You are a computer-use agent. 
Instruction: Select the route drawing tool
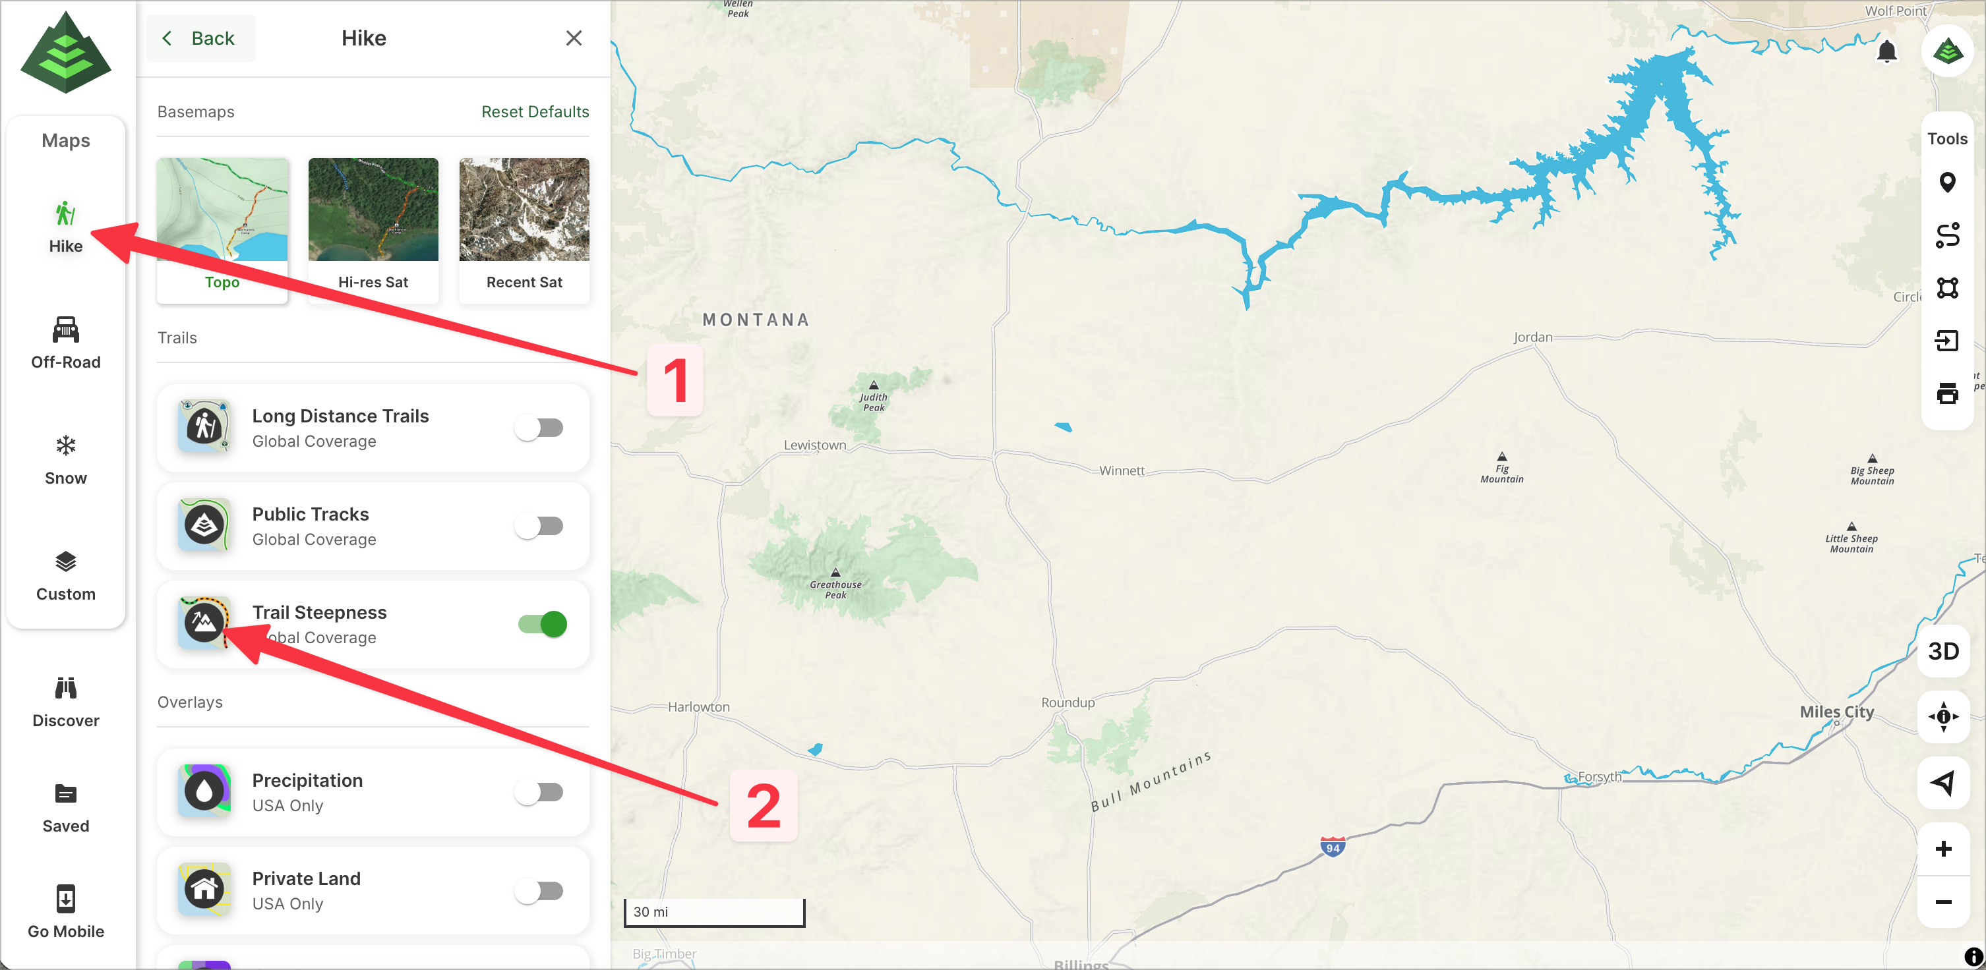point(1946,235)
